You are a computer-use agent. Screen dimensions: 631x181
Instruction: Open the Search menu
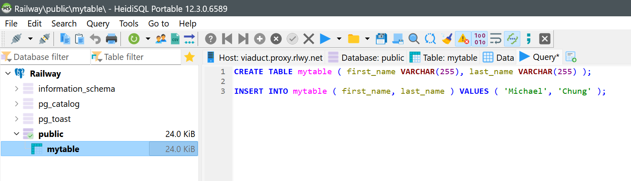tap(64, 24)
